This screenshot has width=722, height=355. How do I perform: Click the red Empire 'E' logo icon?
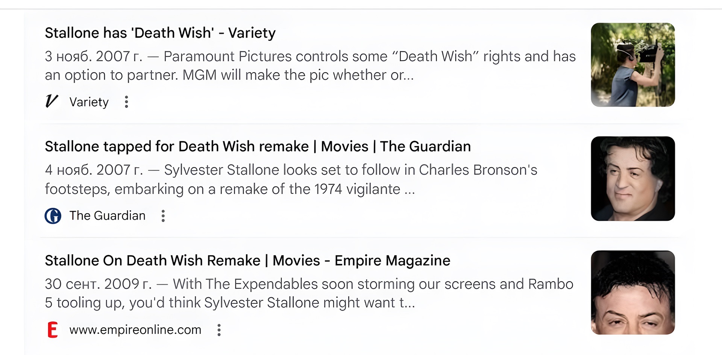(53, 330)
